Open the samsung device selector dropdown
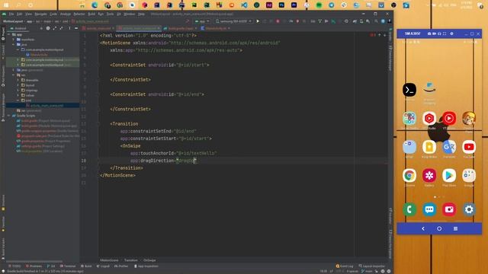Screen dimensions: 488x274 pos(233,21)
